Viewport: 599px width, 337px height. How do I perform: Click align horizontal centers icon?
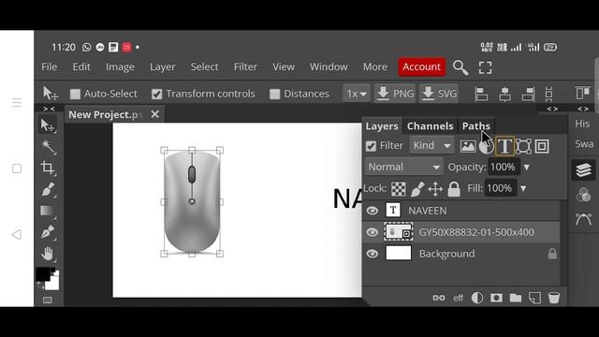click(x=504, y=94)
